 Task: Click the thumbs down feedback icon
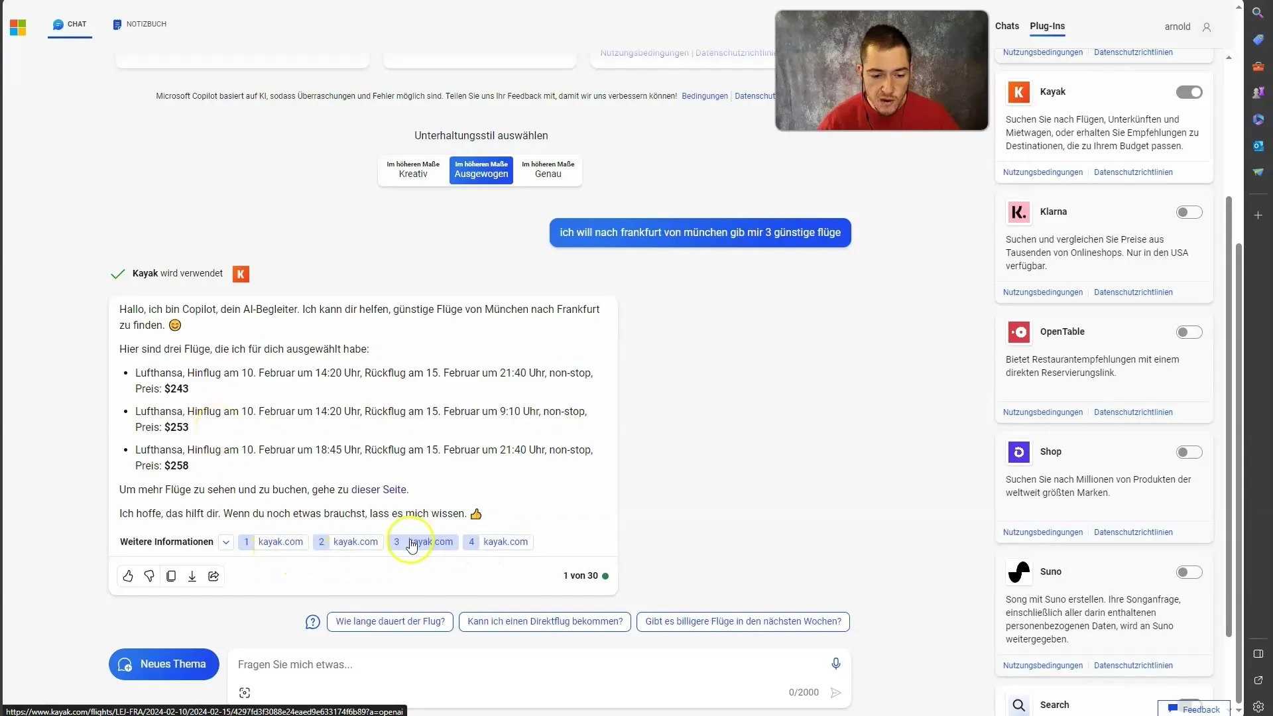pos(149,575)
